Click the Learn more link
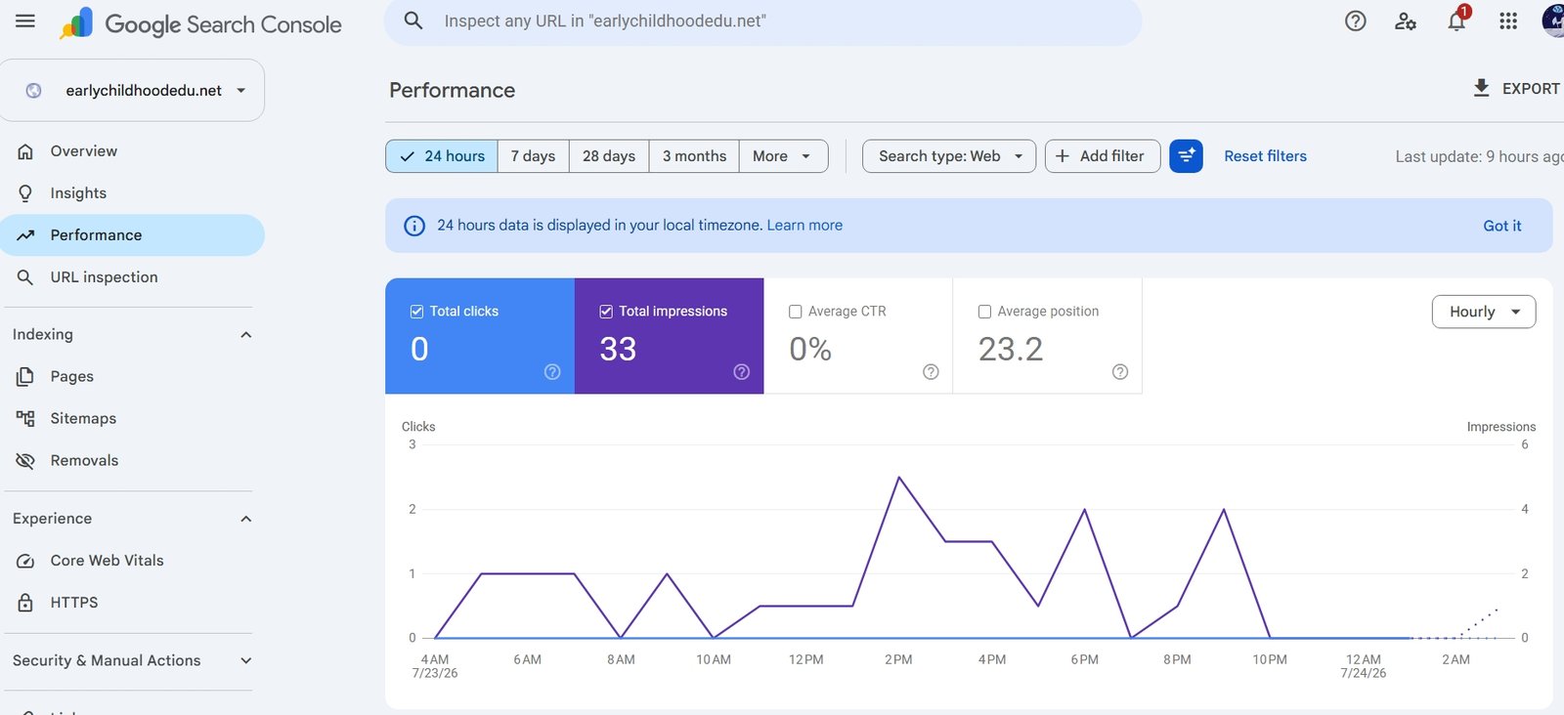Screen dimensions: 1564x715 (804, 226)
